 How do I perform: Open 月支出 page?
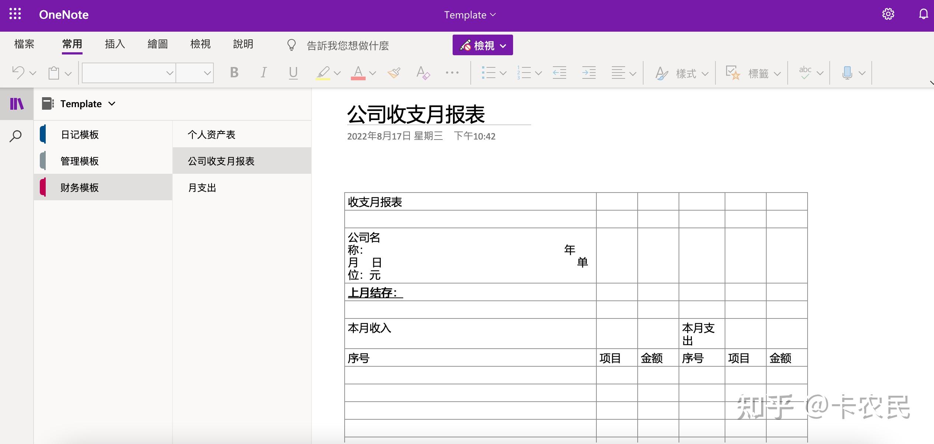tap(242, 188)
